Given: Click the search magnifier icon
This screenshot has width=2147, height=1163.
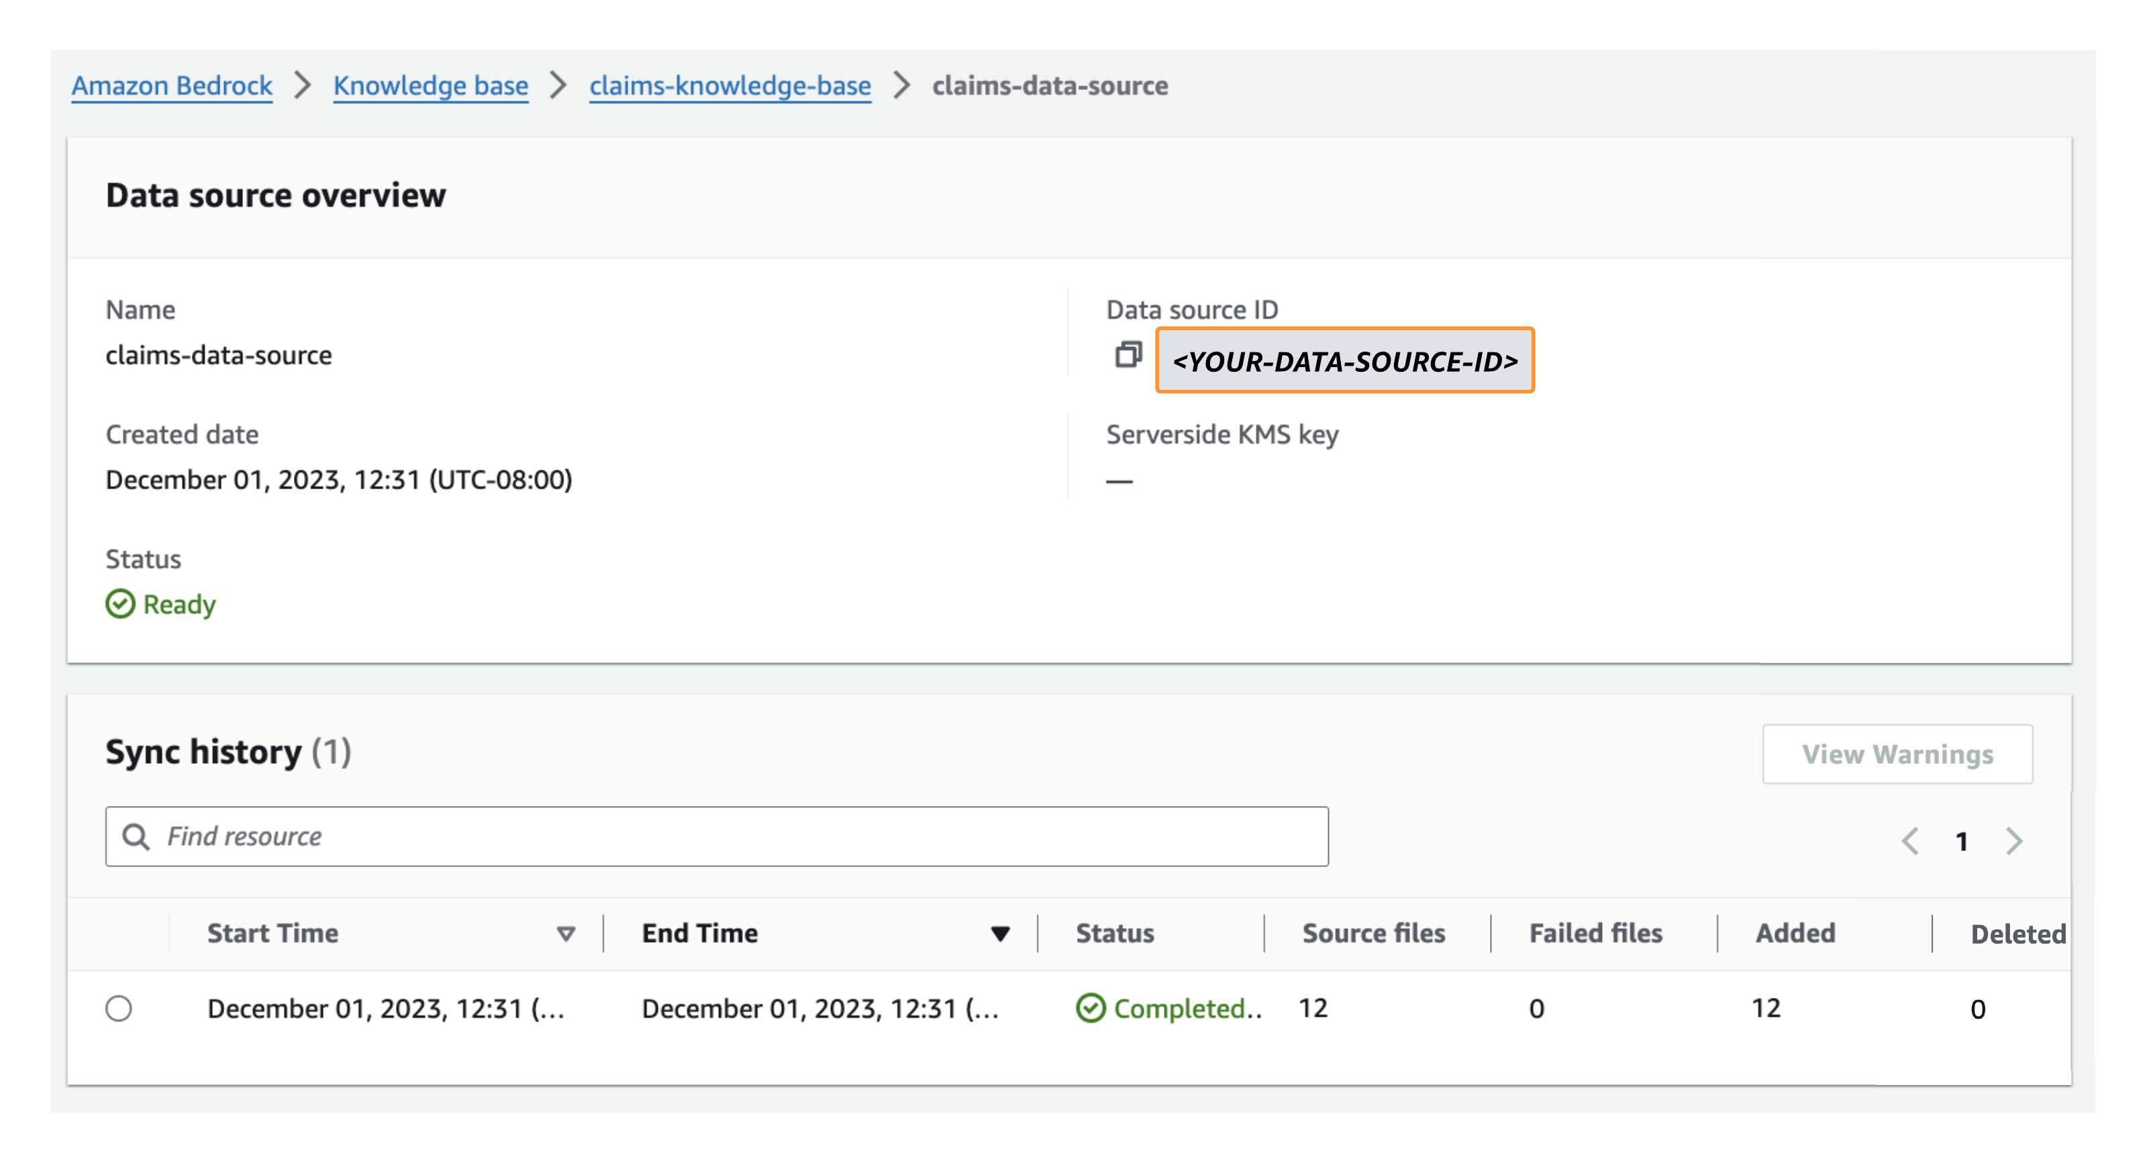Looking at the screenshot, I should tap(136, 836).
